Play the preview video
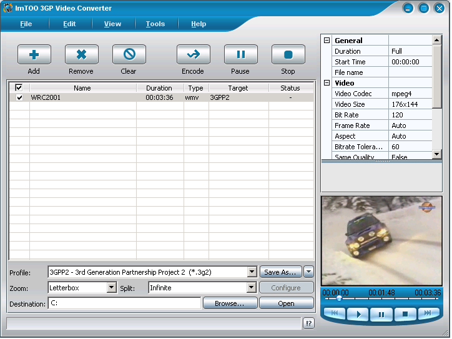 358,314
